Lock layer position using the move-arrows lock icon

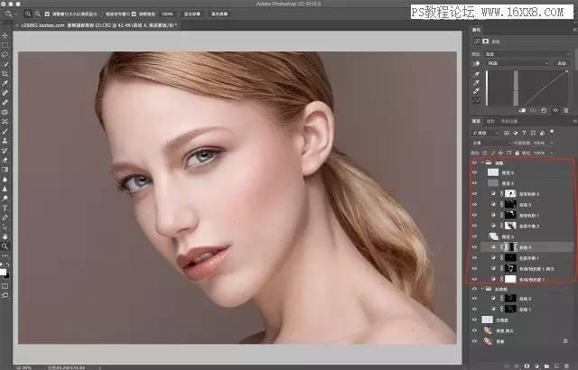click(501, 153)
